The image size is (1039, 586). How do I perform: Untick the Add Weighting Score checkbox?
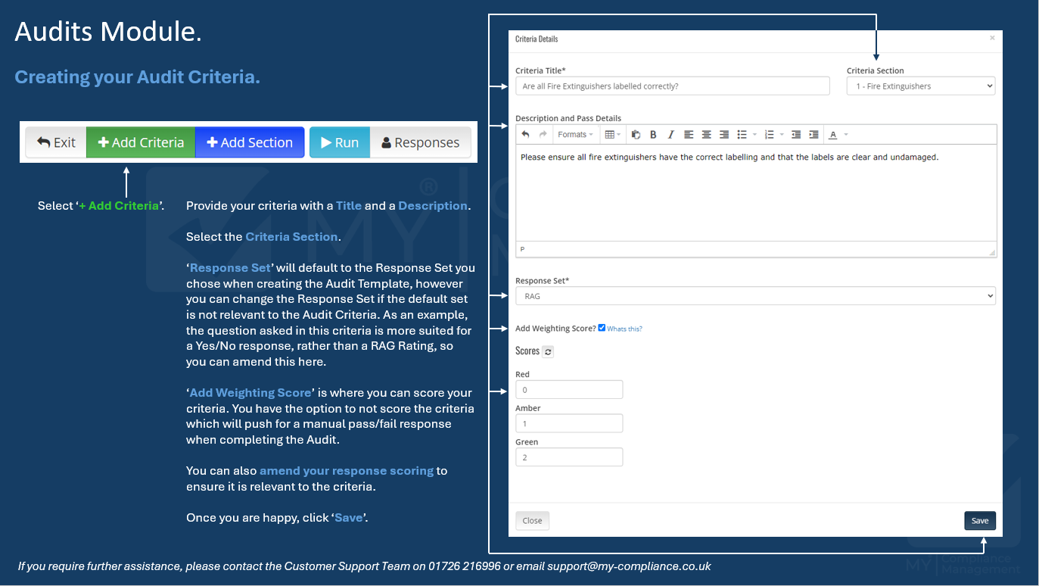[x=602, y=328]
